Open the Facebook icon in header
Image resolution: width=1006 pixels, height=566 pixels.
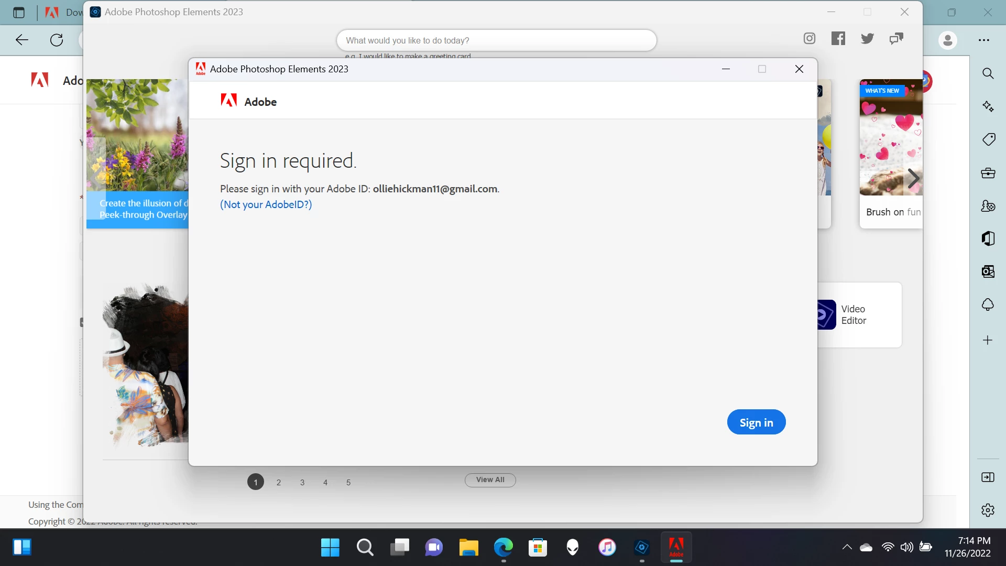click(838, 38)
